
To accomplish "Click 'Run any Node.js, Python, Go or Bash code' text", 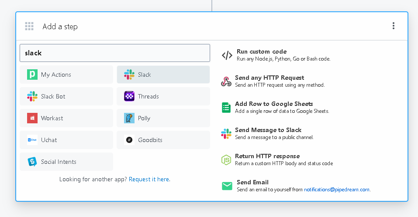I will (283, 59).
